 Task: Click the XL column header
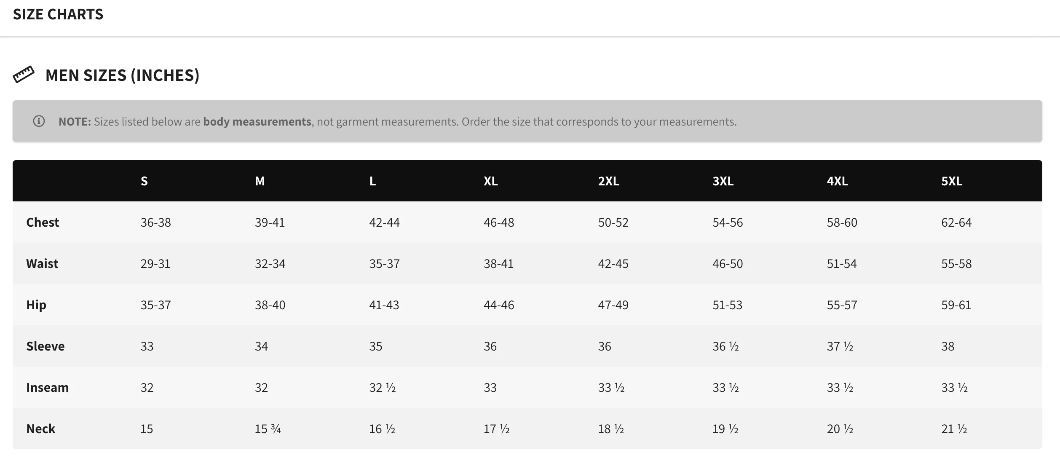coord(491,181)
